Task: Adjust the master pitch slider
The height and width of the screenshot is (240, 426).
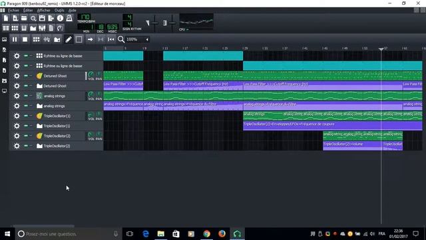Action: click(172, 23)
